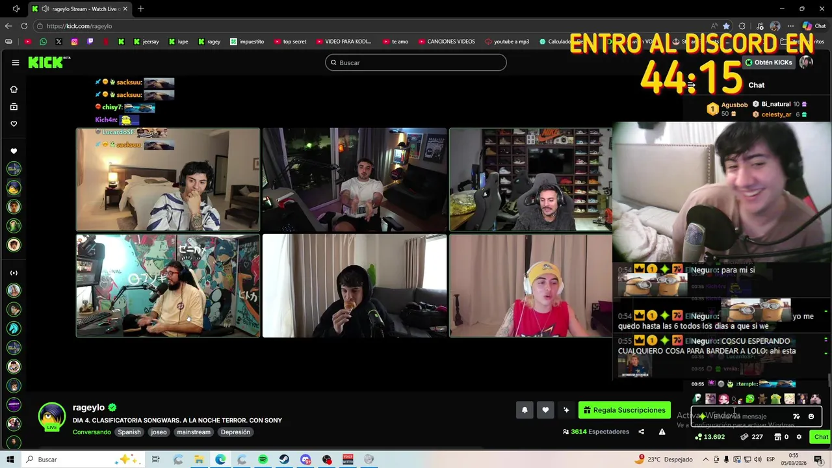Click the chat identity icon in message box
Screen dimensions: 832x468
(702, 417)
